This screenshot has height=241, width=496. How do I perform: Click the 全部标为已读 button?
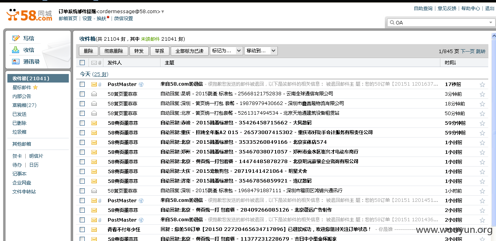[x=189, y=51]
